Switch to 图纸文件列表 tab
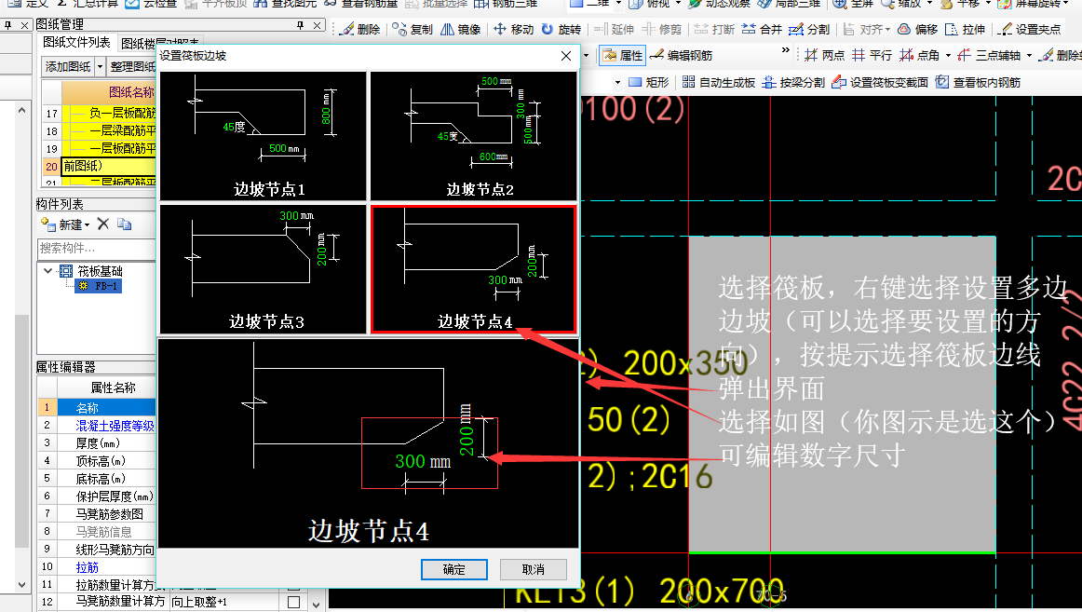Viewport: 1082px width, 612px height. [76, 42]
